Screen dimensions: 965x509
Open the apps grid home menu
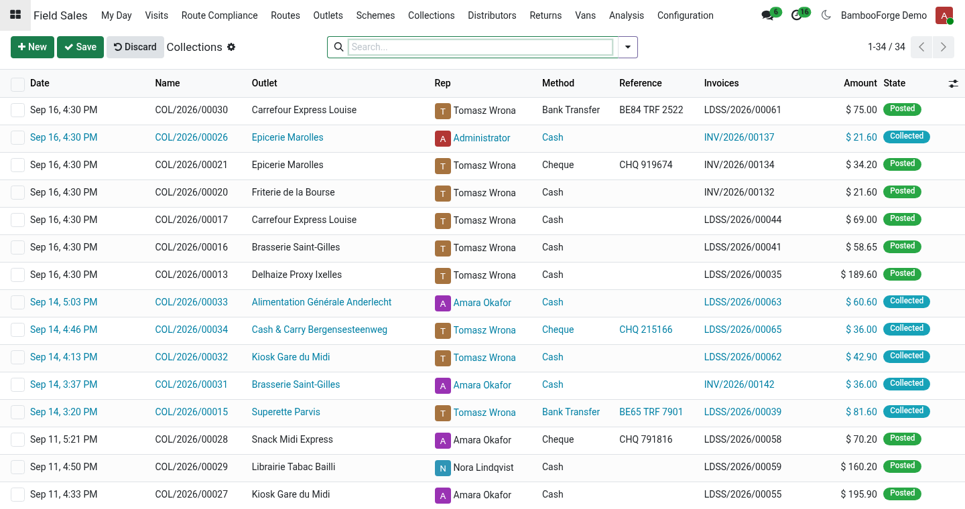pyautogui.click(x=15, y=15)
